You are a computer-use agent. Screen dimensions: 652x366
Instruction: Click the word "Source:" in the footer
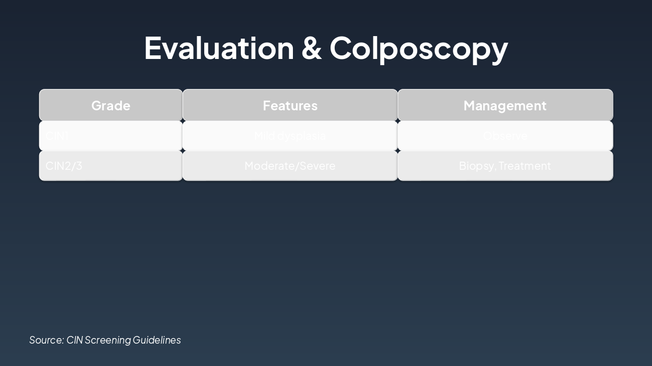[46, 340]
